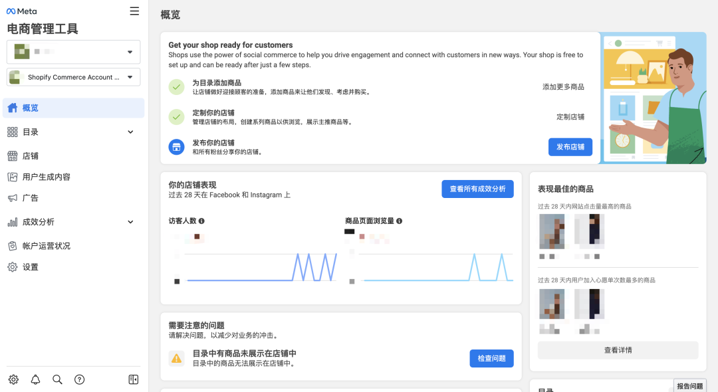Click the 发布店铺 button

point(570,147)
